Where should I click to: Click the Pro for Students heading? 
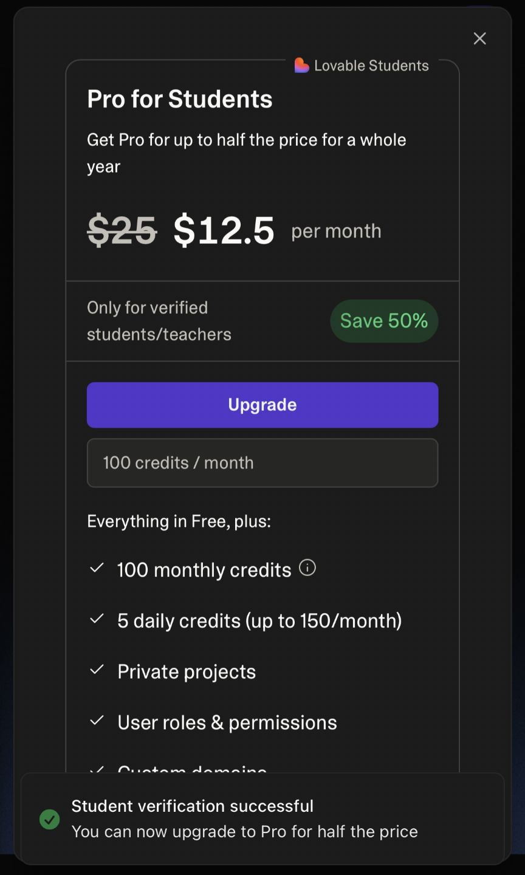click(x=180, y=99)
